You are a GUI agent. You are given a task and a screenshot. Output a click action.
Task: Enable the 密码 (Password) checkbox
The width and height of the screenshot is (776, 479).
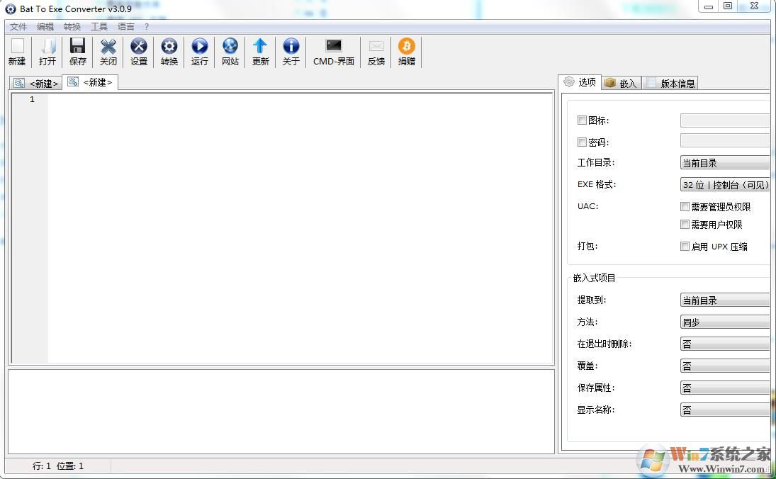583,141
